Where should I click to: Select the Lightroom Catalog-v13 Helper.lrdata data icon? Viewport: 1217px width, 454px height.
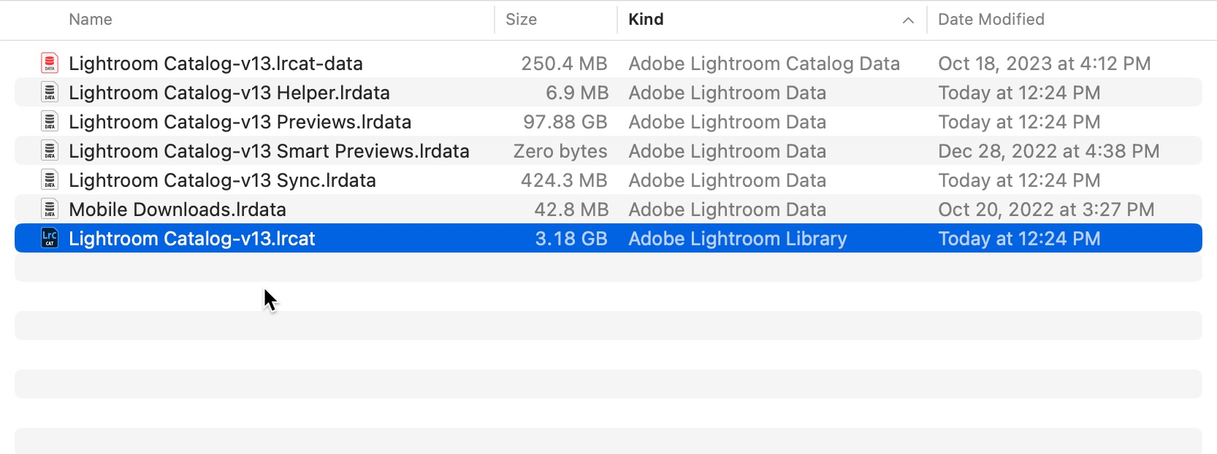[x=49, y=93]
